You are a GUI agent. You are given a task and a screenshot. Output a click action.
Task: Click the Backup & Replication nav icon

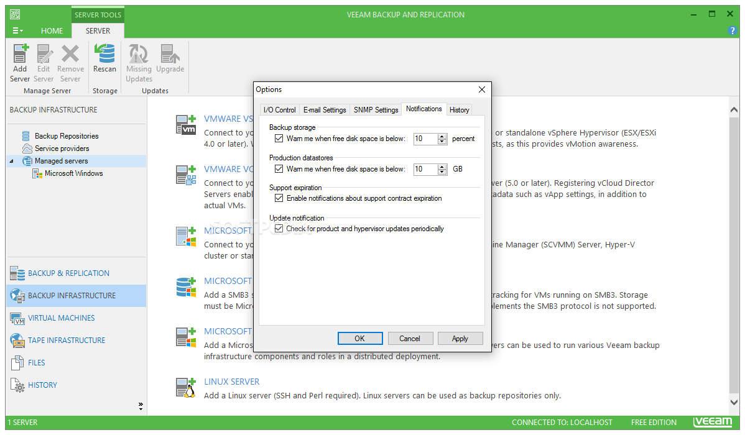[x=17, y=273]
